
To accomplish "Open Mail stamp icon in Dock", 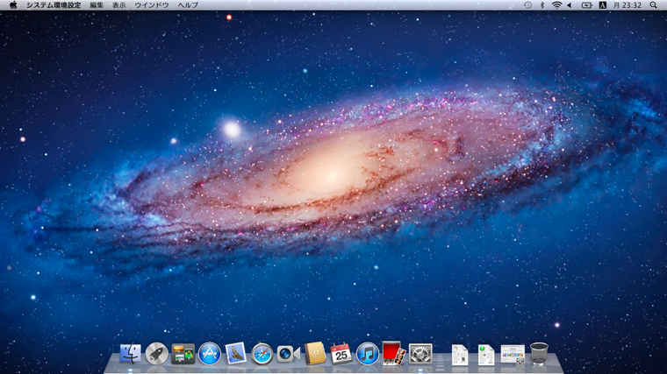I will [236, 354].
